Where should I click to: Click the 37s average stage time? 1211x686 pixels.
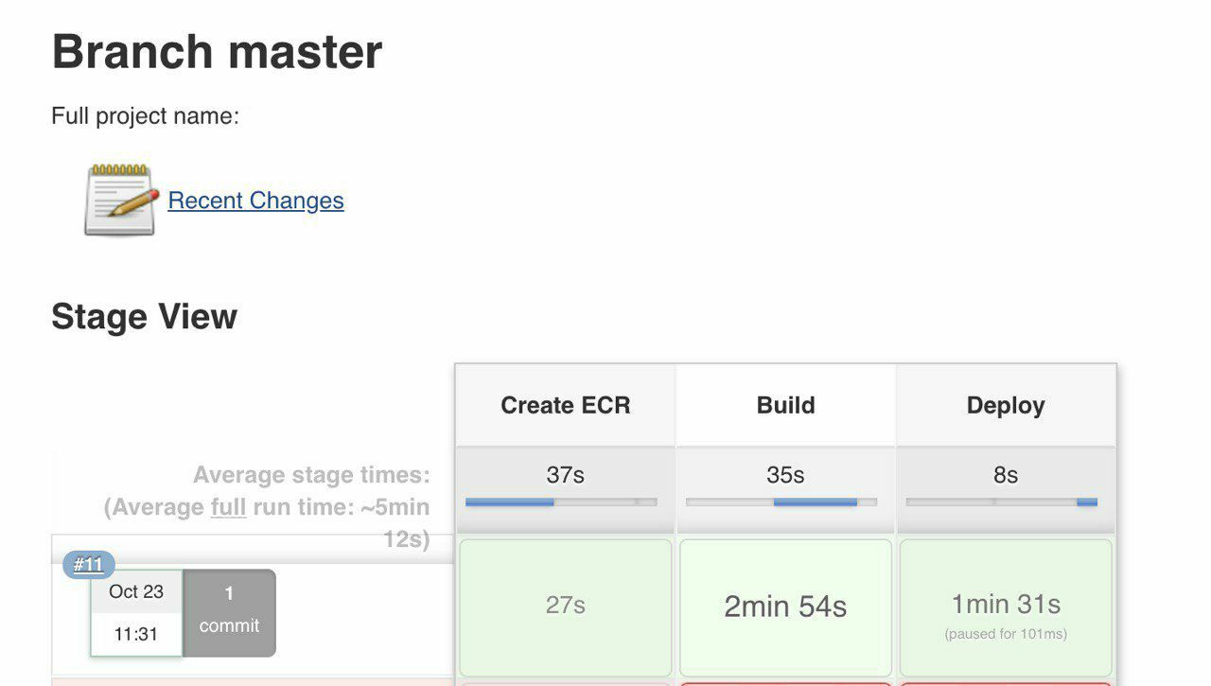(x=565, y=475)
